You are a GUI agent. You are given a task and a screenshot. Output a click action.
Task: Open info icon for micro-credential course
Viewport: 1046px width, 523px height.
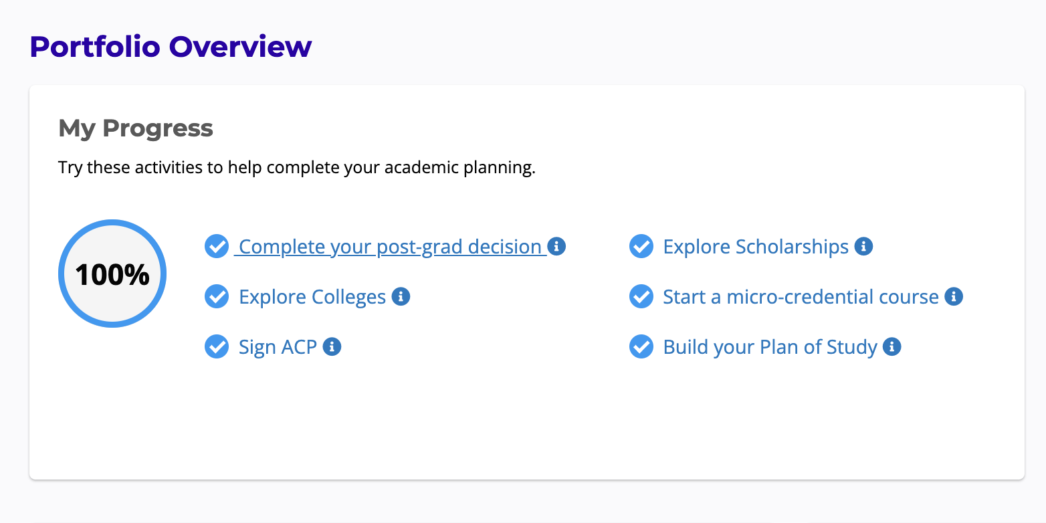pyautogui.click(x=953, y=296)
